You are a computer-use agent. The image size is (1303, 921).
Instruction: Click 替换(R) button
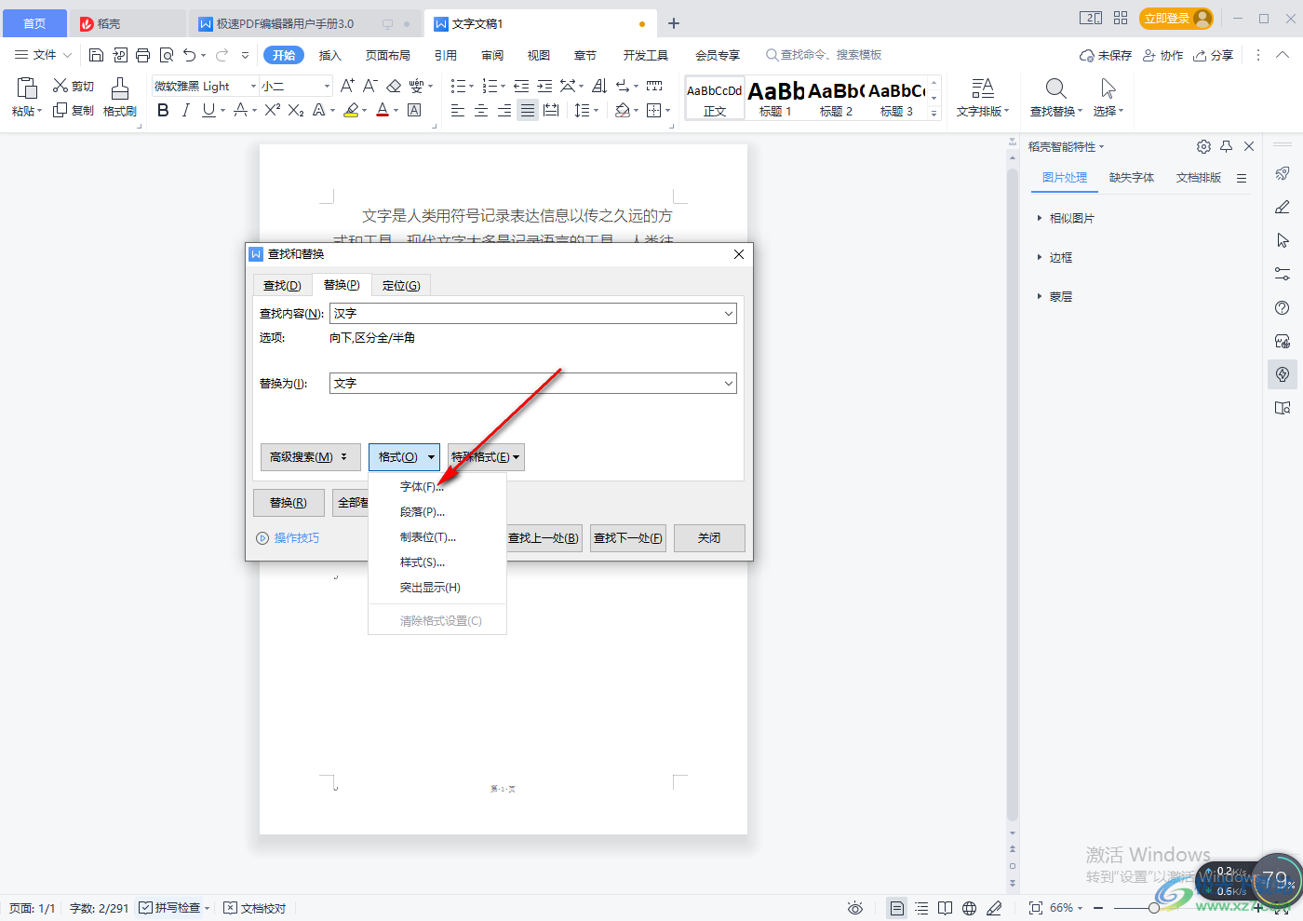pos(289,503)
